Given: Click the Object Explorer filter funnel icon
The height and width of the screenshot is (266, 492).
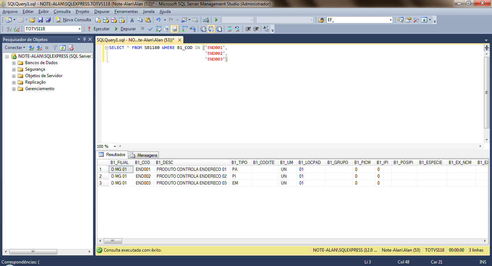Looking at the screenshot, I should click(55, 48).
